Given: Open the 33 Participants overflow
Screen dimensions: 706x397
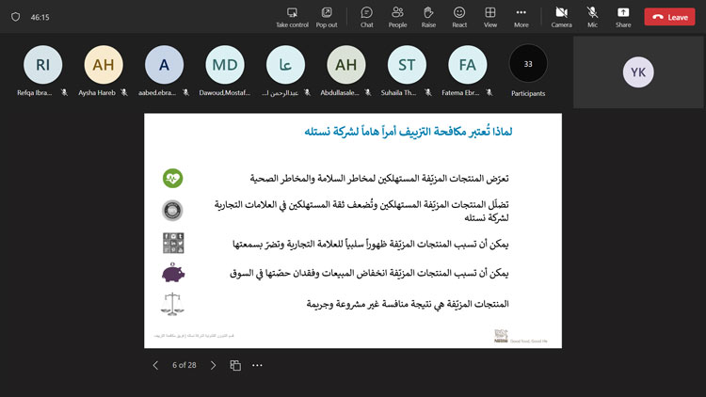Looking at the screenshot, I should (x=527, y=64).
